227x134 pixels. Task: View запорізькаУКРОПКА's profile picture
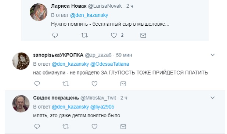(x=21, y=61)
